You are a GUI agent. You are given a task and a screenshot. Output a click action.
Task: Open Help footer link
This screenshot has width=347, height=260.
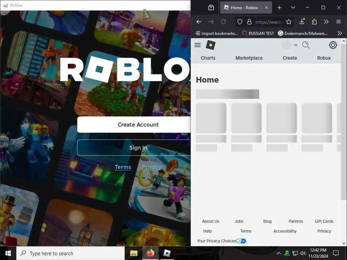[207, 231]
